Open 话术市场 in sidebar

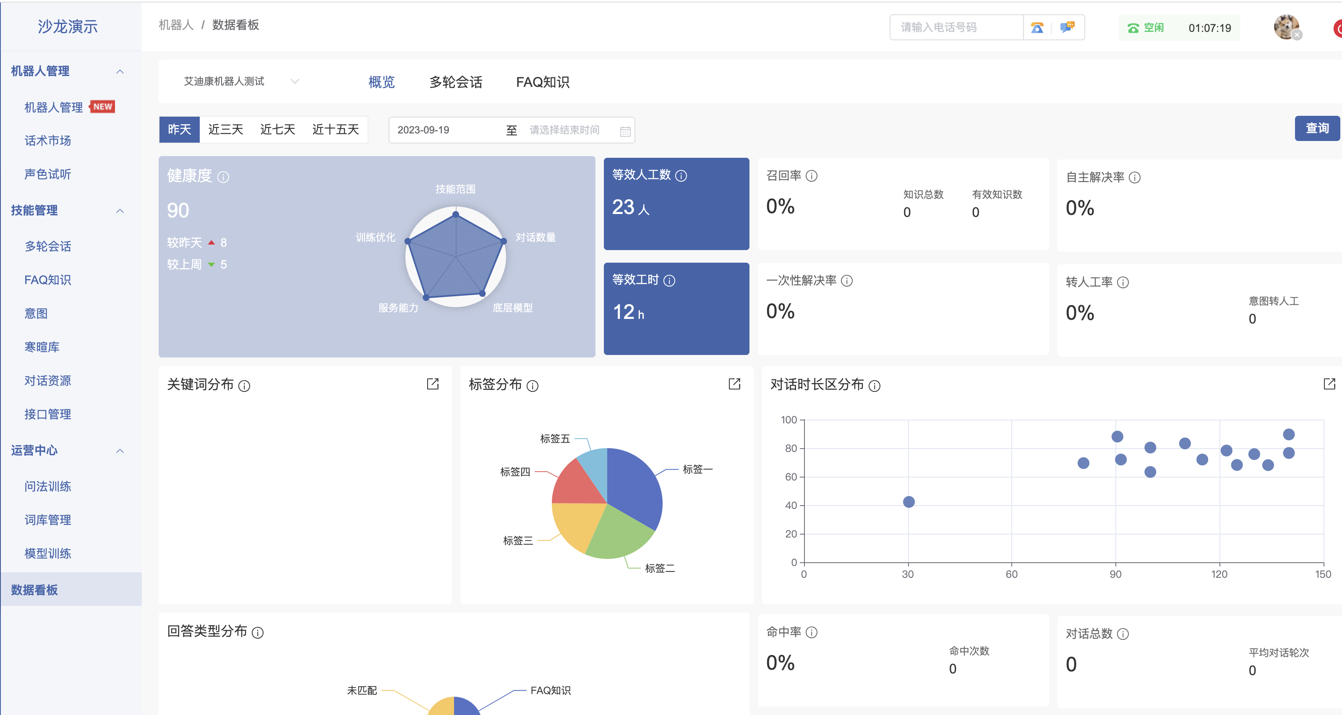click(48, 141)
